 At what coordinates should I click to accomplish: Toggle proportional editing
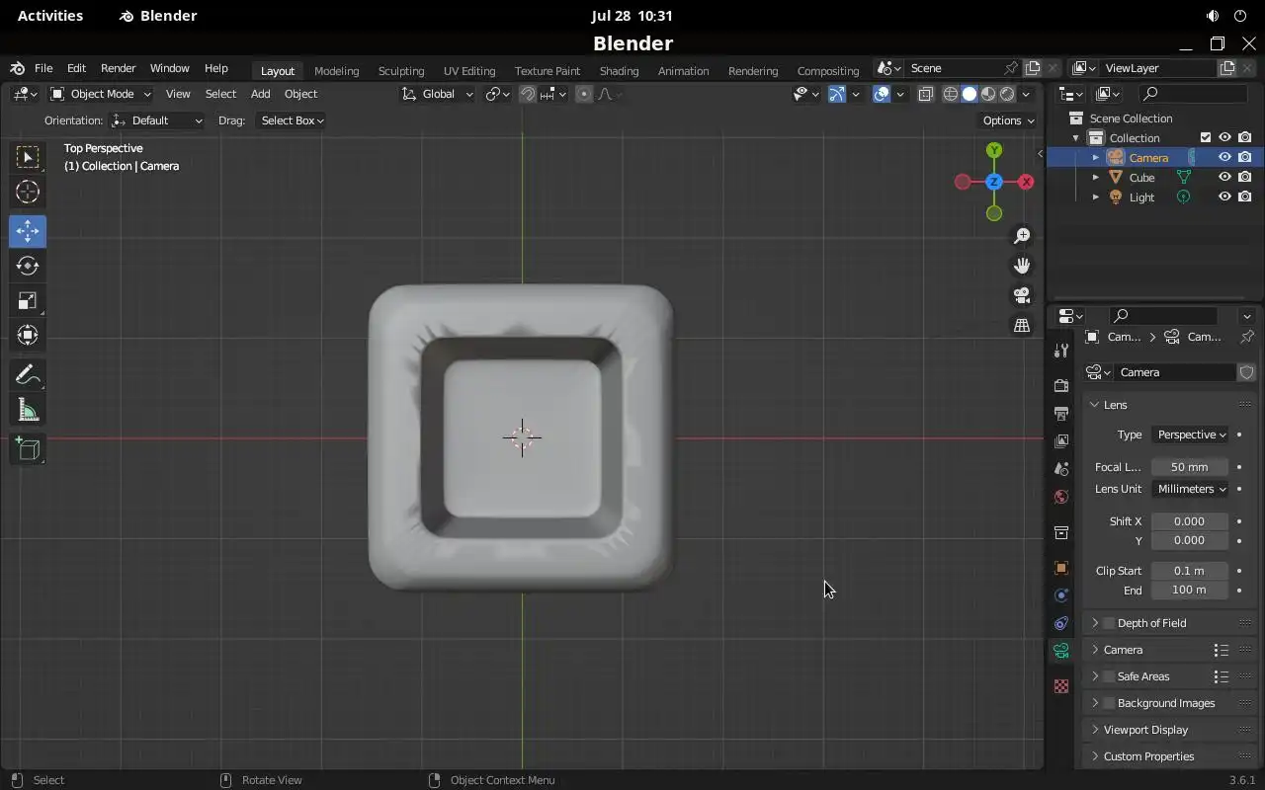[584, 94]
